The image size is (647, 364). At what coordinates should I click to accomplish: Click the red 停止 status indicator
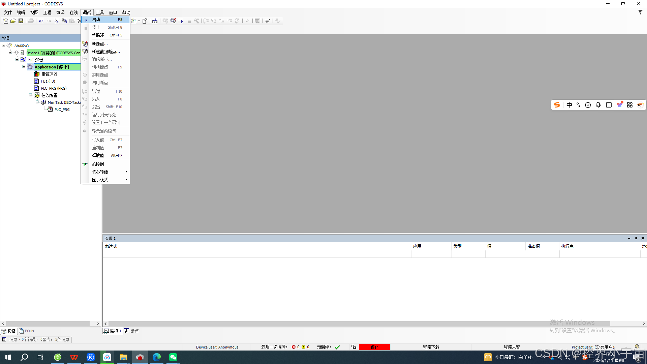pyautogui.click(x=374, y=347)
